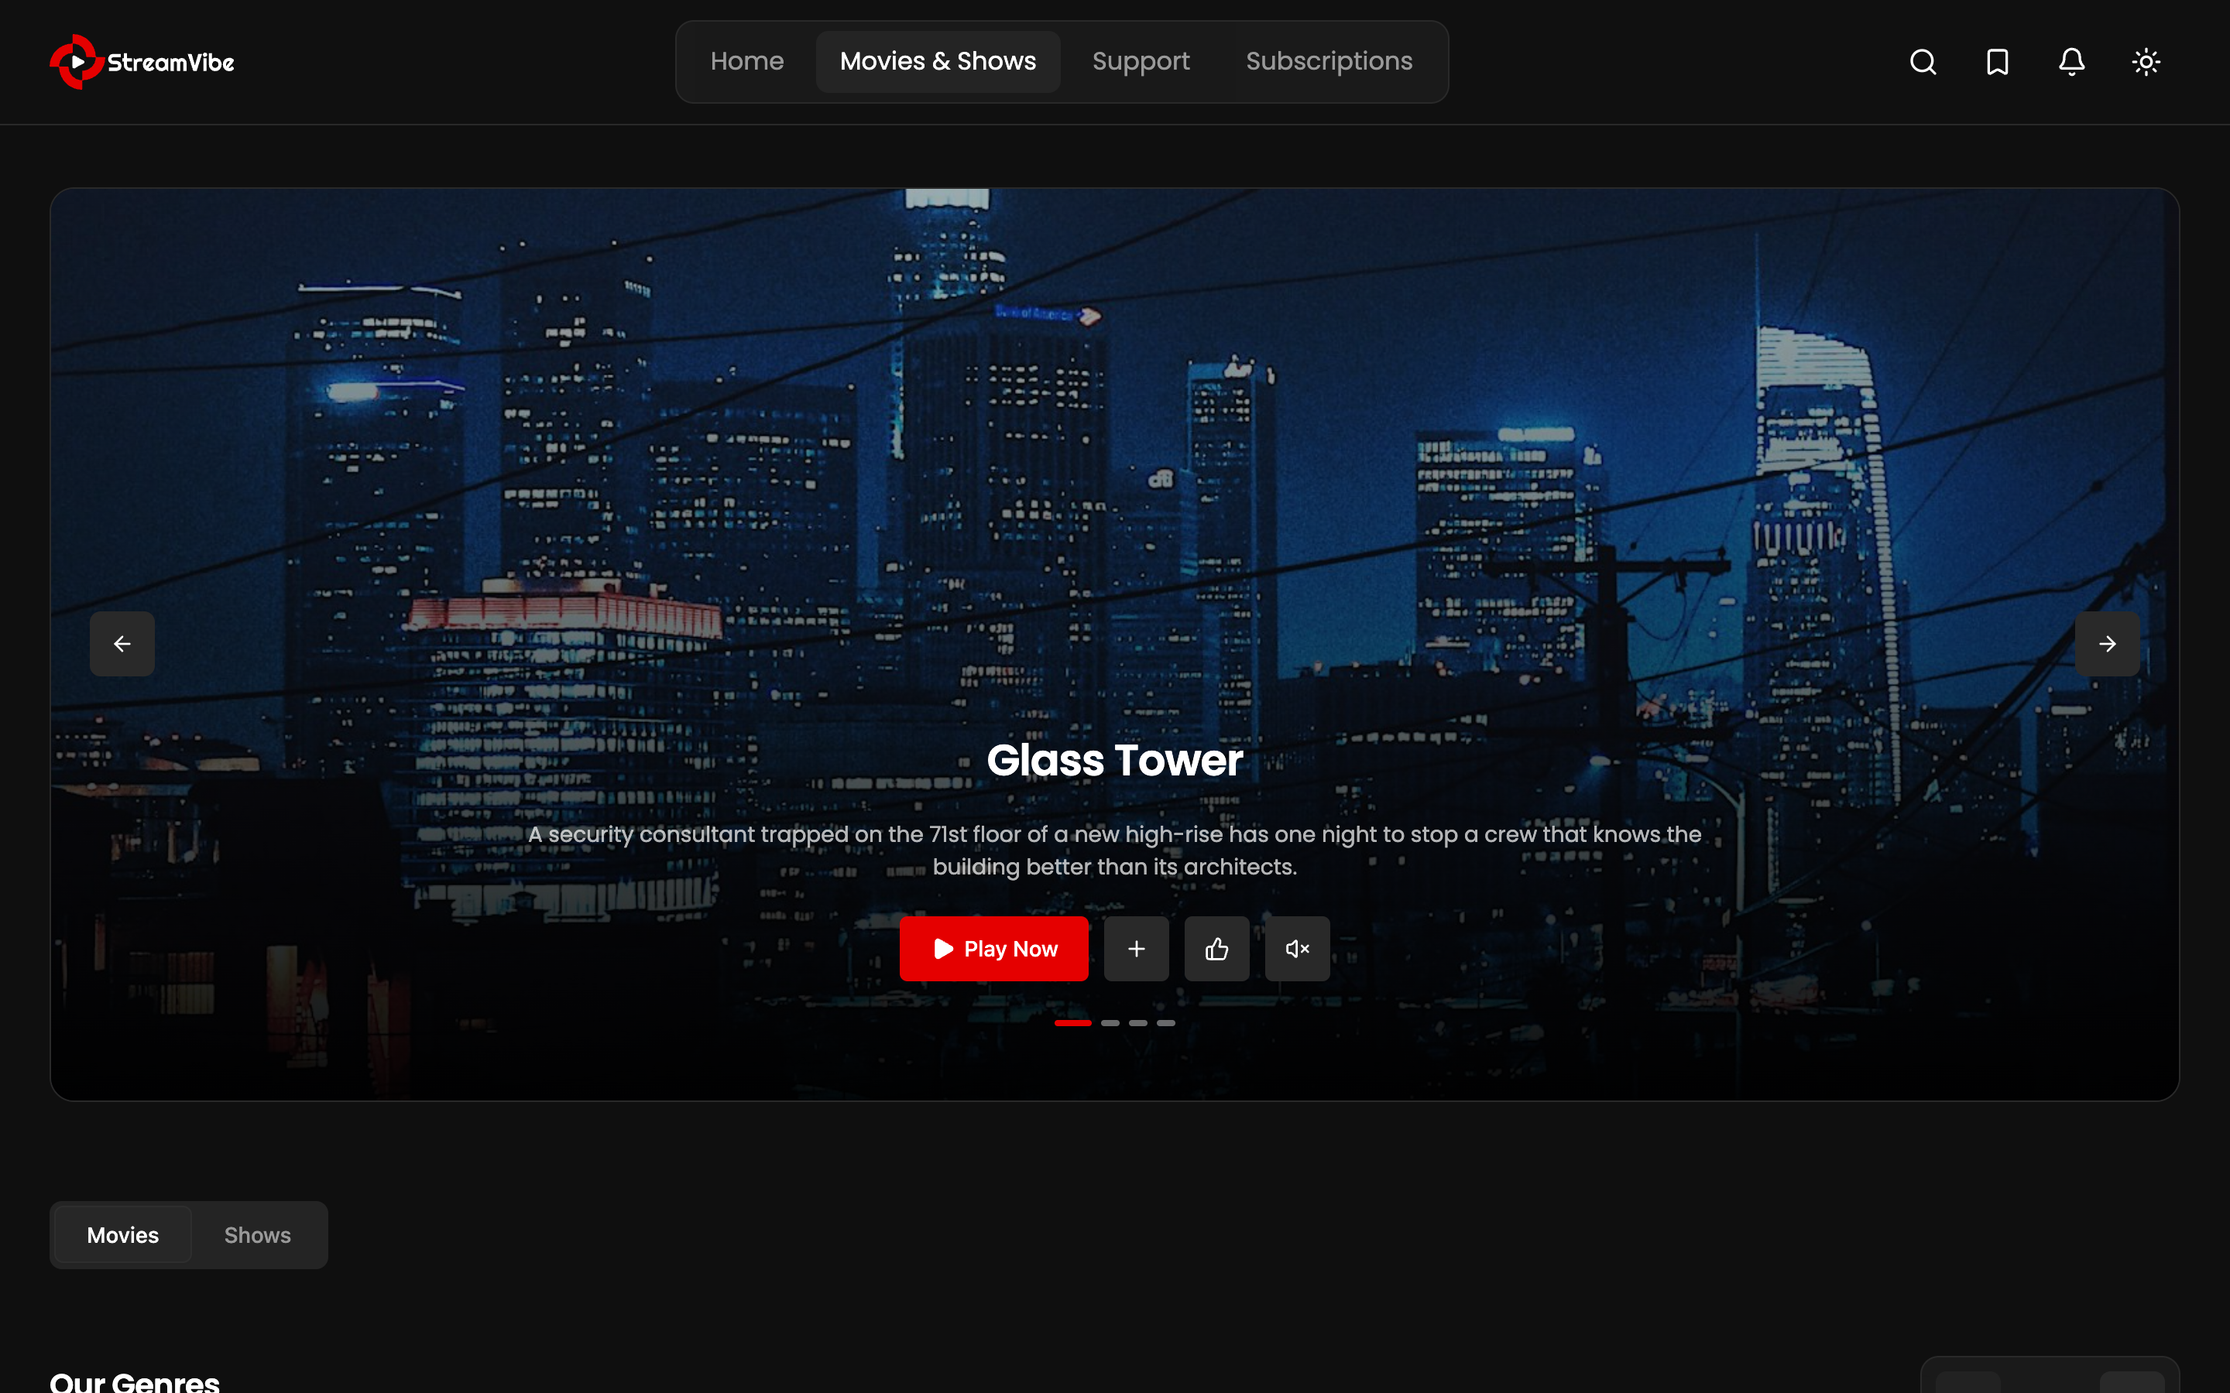This screenshot has height=1393, width=2230.
Task: Toggle the muted speaker icon
Action: click(1296, 949)
